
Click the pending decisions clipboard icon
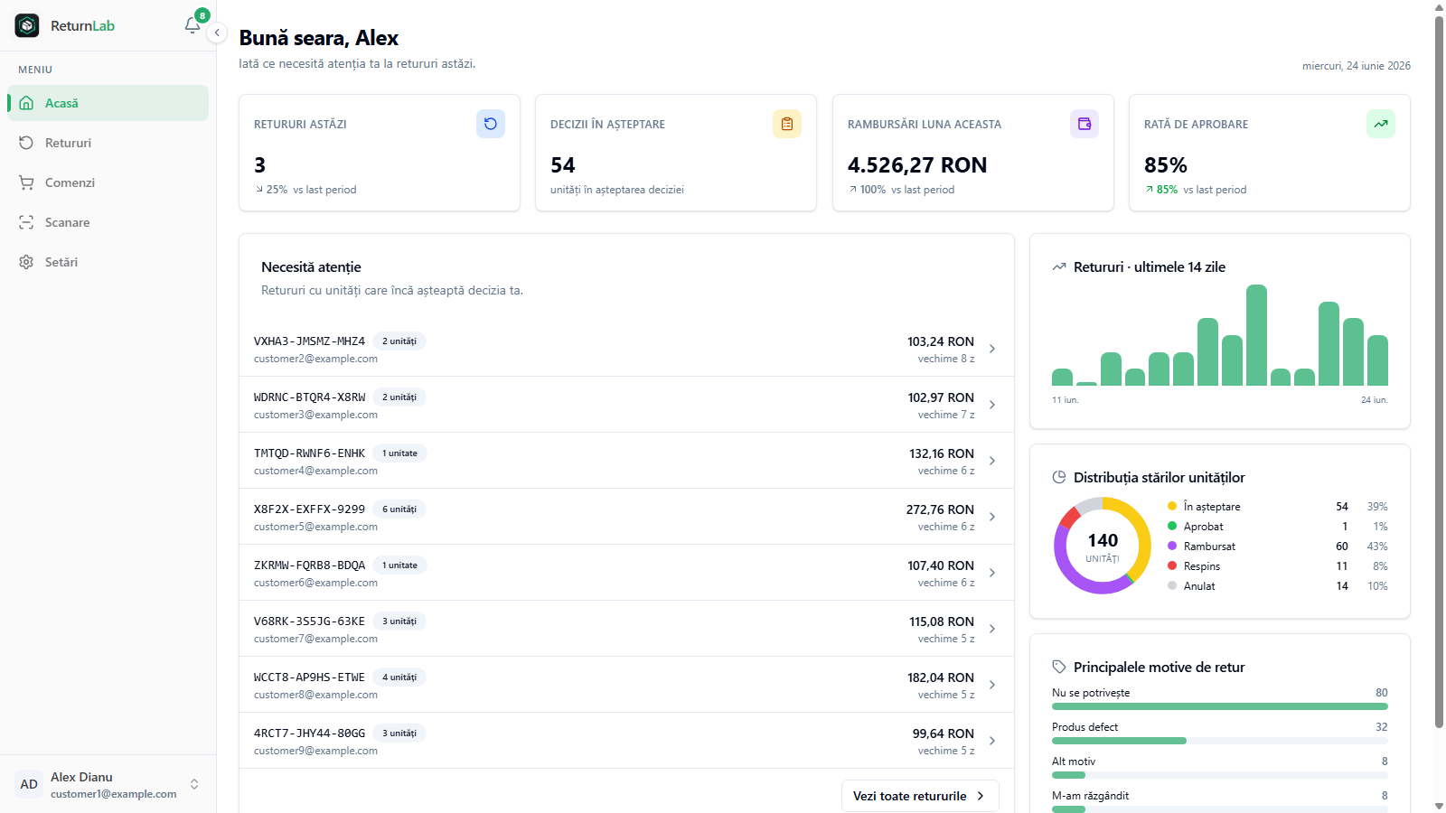pos(787,124)
